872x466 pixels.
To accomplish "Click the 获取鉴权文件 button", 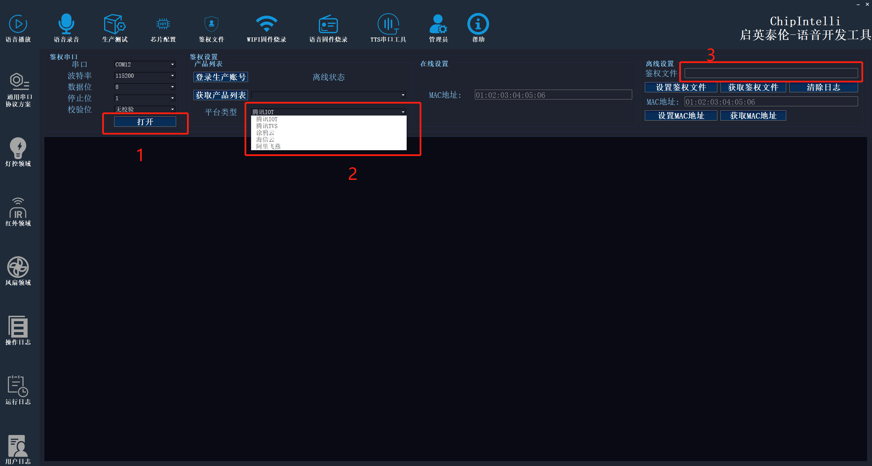I will [753, 87].
